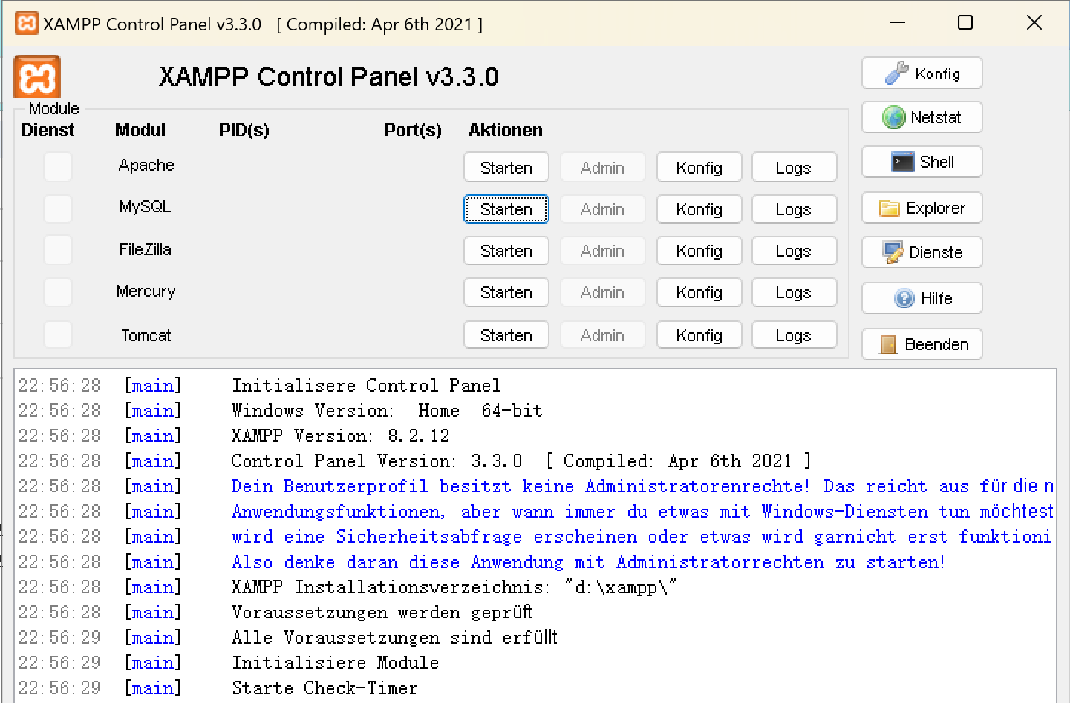Image resolution: width=1070 pixels, height=703 pixels.
Task: Click the 'Windows Version: Home 64-bit' log line
Action: [x=387, y=410]
